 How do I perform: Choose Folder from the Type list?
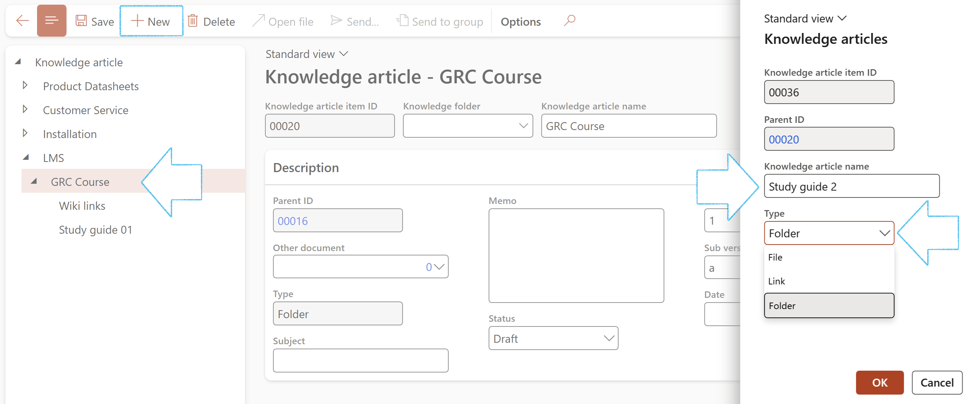[829, 305]
